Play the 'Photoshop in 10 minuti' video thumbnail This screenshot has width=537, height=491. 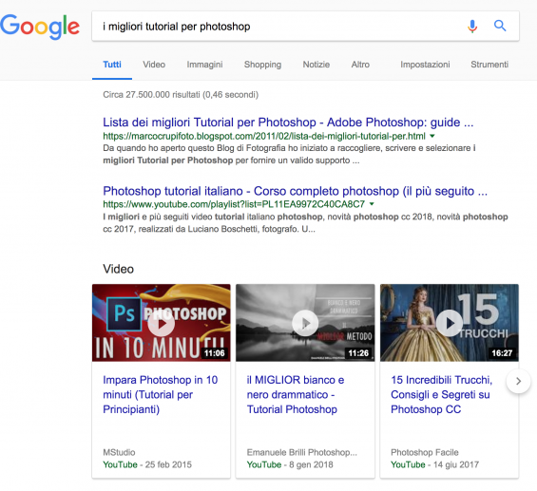[162, 323]
